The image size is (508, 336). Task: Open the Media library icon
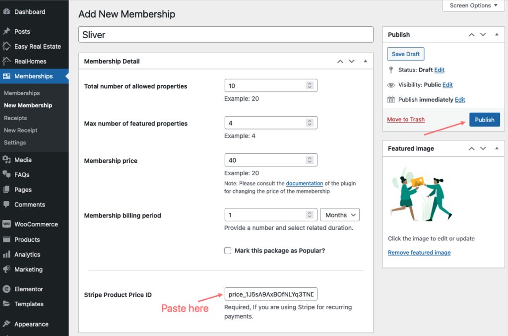tap(6, 159)
